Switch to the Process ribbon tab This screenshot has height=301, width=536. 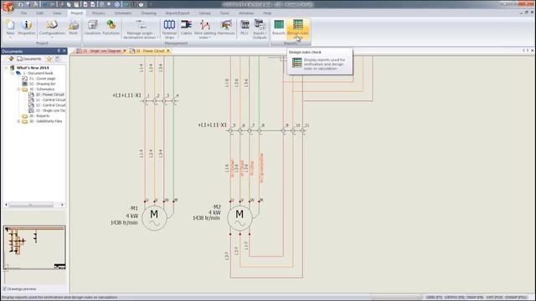tap(99, 13)
